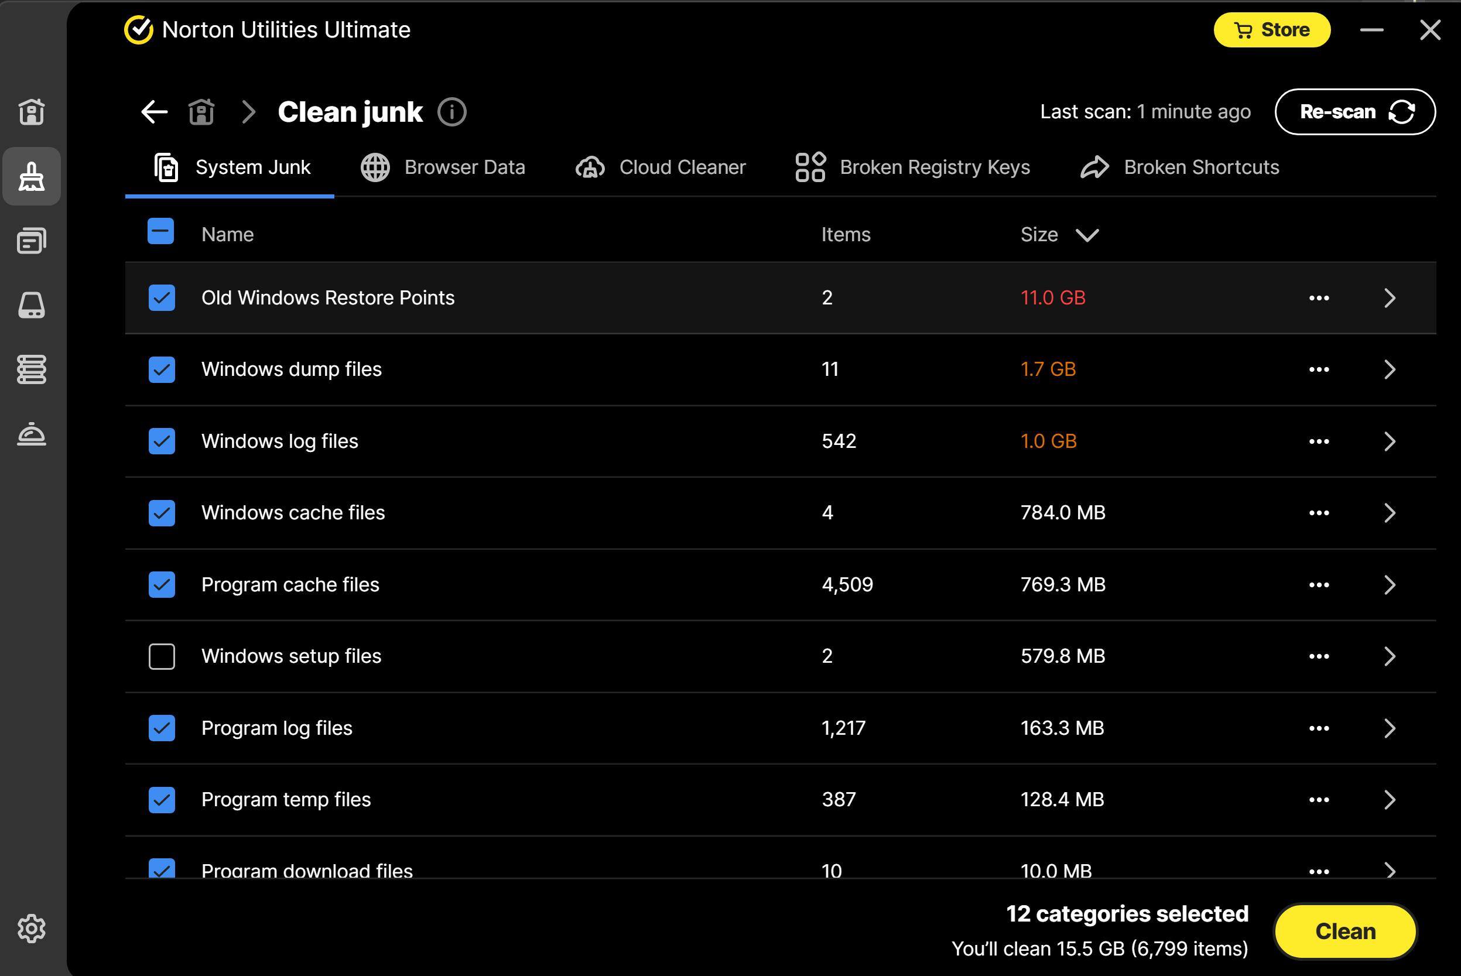Open the drive icon in sidebar
This screenshot has width=1461, height=976.
31,305
